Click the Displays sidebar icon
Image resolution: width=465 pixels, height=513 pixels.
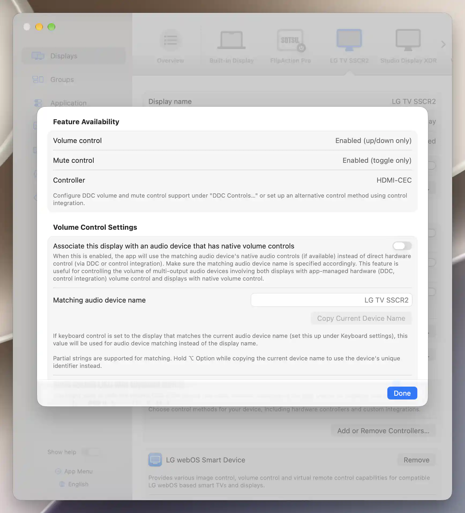38,56
